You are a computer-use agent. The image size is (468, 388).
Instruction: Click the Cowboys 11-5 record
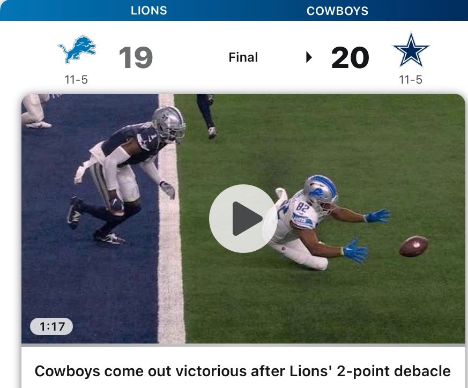[411, 80]
